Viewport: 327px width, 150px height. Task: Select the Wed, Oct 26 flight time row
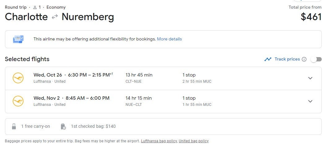pos(73,75)
